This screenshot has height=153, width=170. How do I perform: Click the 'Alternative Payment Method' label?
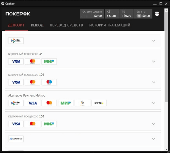coord(27,96)
